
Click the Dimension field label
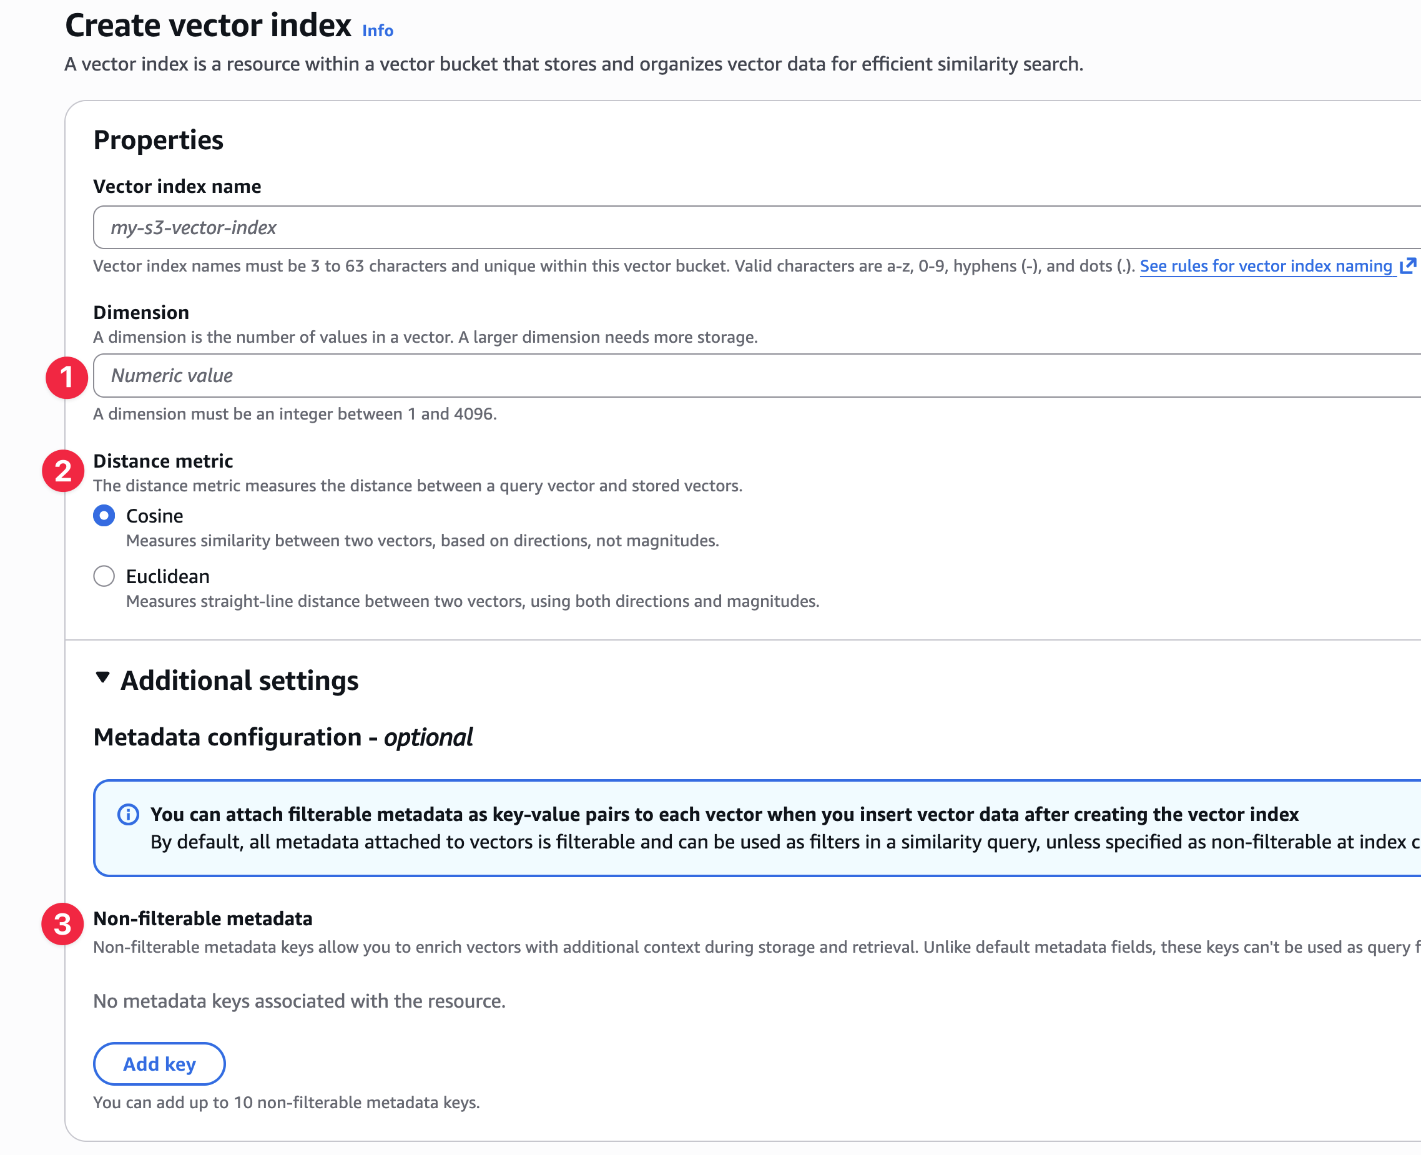click(141, 313)
